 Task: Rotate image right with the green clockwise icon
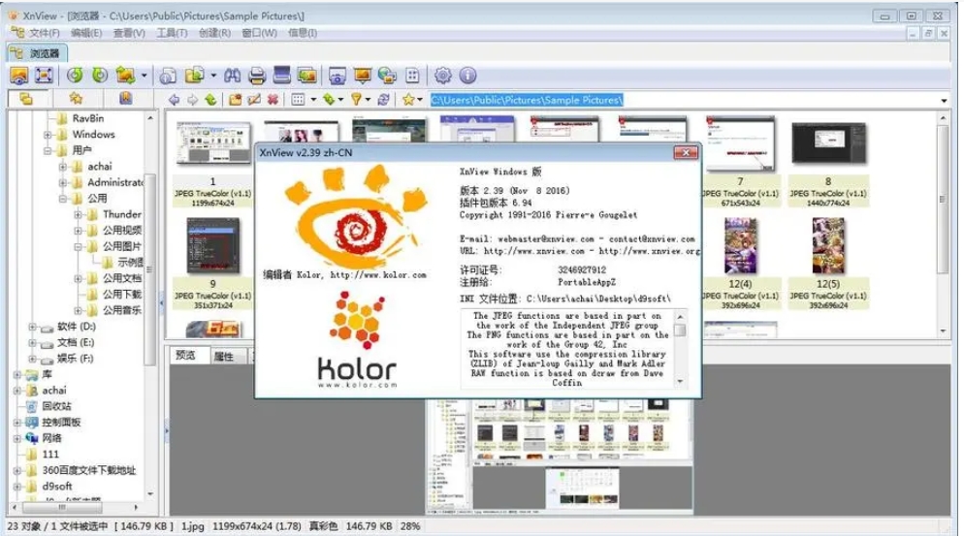tap(100, 76)
